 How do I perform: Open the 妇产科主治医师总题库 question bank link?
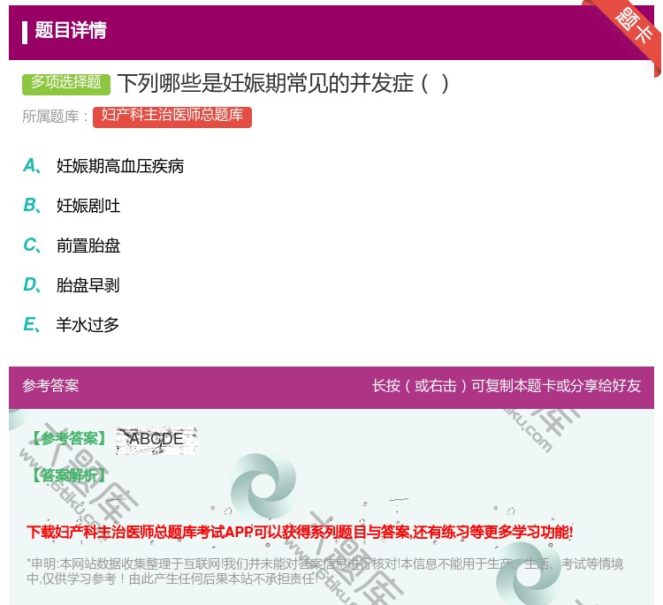pos(172,116)
